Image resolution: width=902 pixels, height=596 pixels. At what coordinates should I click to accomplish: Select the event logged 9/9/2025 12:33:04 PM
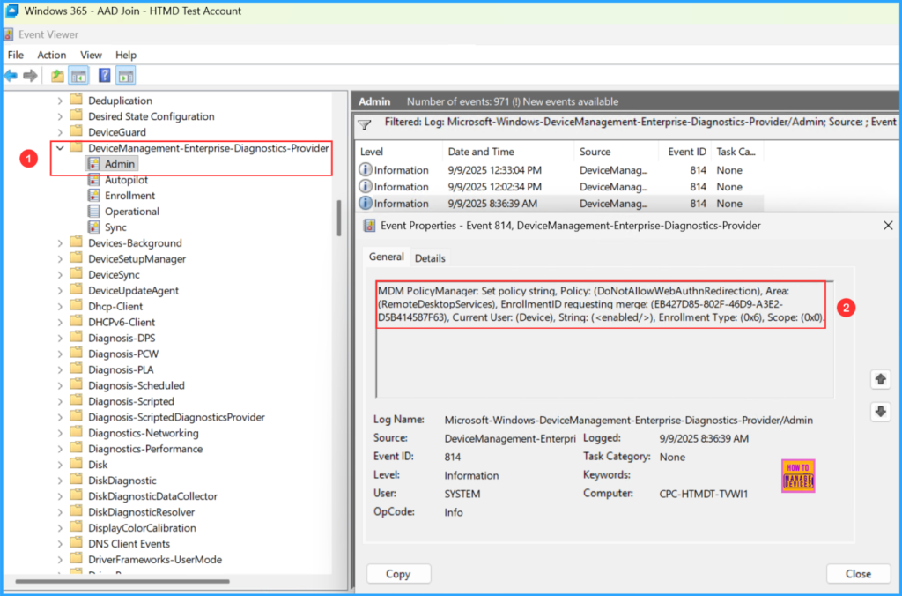[559, 170]
